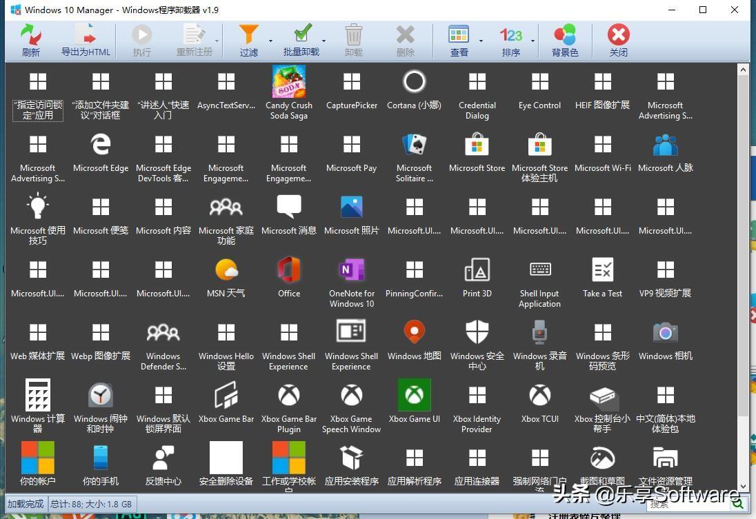The height and width of the screenshot is (519, 756).
Task: Click the scrollbar up arrow
Action: click(743, 70)
